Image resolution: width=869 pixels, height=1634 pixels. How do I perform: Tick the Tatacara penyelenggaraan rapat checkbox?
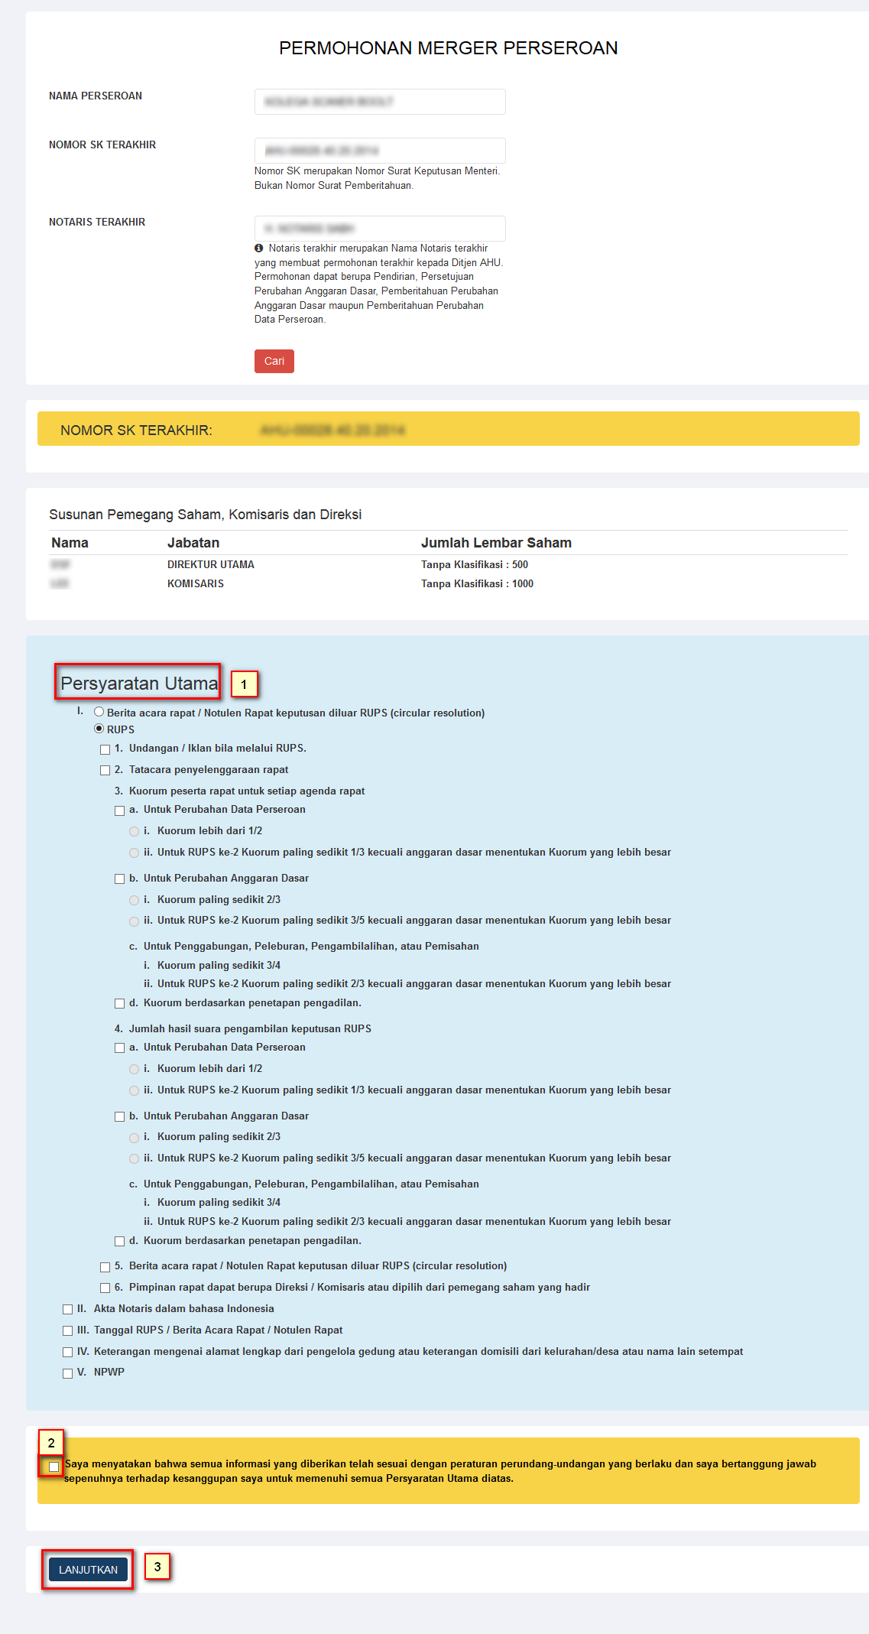(105, 771)
